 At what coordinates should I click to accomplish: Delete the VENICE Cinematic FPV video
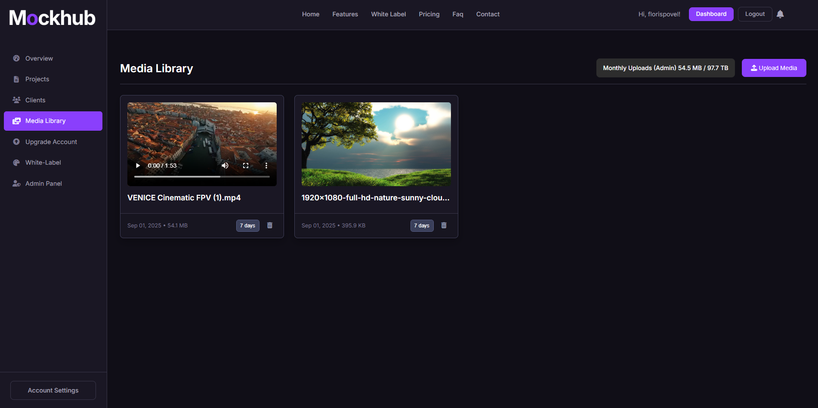tap(270, 225)
